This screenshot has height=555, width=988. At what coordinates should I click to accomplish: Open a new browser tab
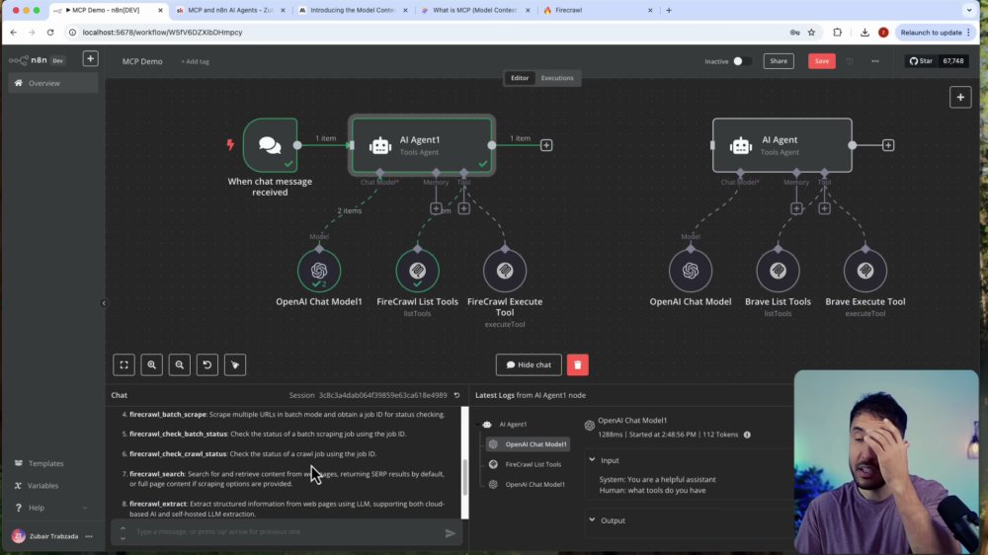pos(669,10)
